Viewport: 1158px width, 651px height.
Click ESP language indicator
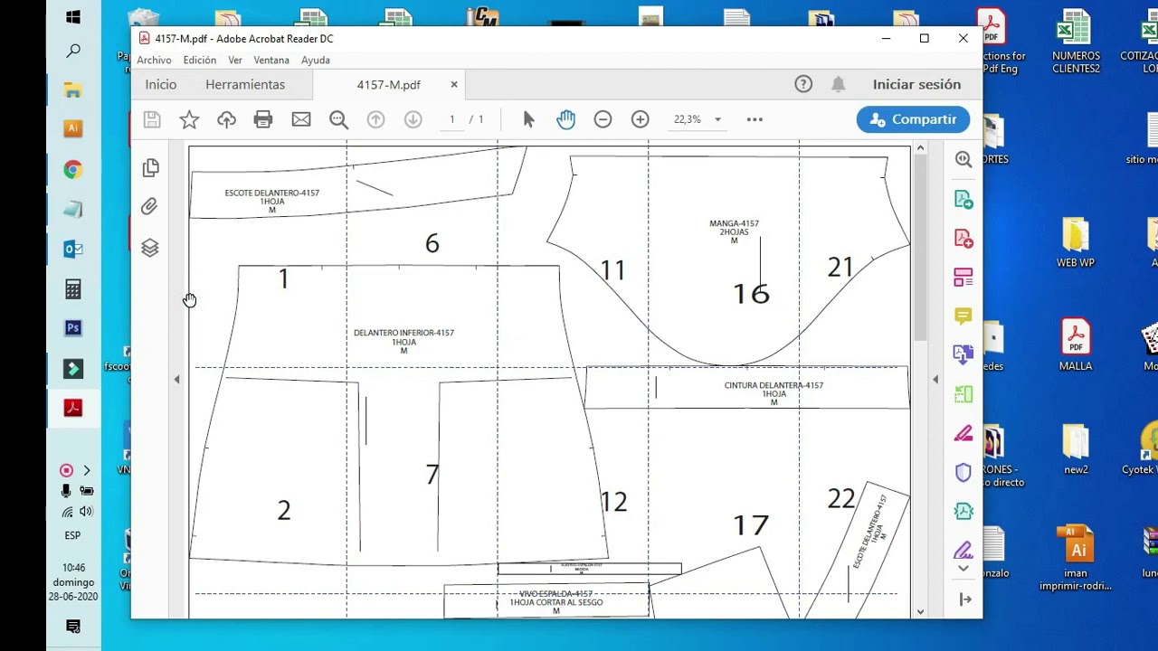click(73, 535)
